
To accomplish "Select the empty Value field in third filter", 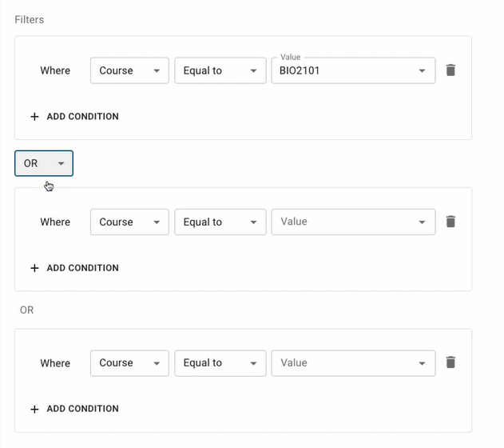I will (353, 363).
